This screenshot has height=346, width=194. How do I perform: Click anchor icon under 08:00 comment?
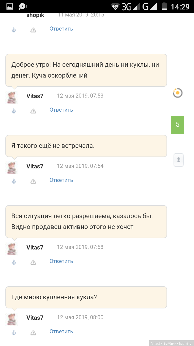(x=14, y=332)
